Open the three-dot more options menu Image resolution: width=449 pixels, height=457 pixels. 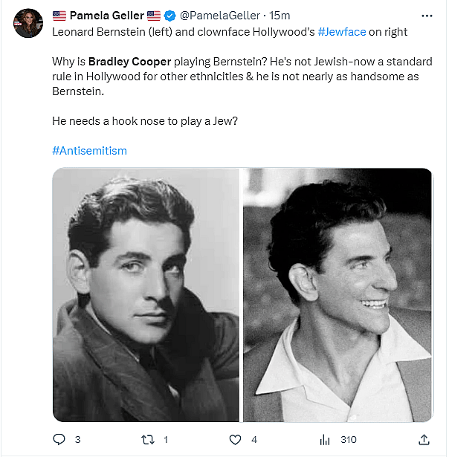click(426, 16)
